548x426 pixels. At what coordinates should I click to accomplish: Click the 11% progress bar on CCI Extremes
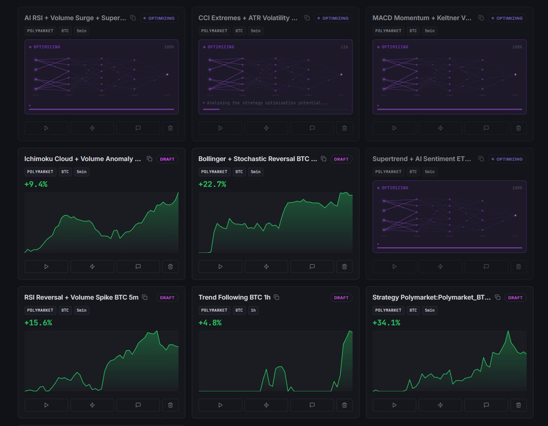(275, 109)
